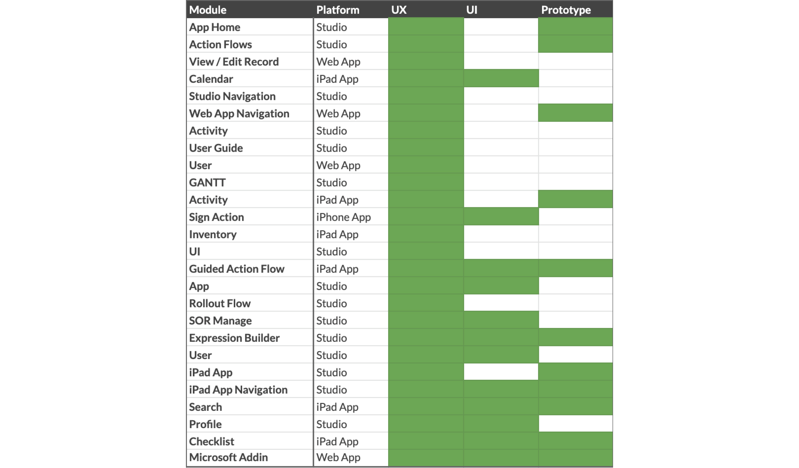Image resolution: width=799 pixels, height=468 pixels.
Task: Select the Prototype column header
Action: coord(575,9)
